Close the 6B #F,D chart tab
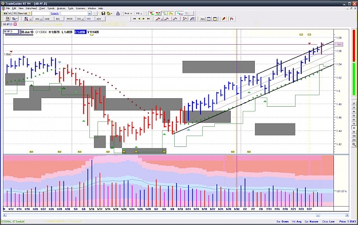358x225 pixels. [15, 24]
